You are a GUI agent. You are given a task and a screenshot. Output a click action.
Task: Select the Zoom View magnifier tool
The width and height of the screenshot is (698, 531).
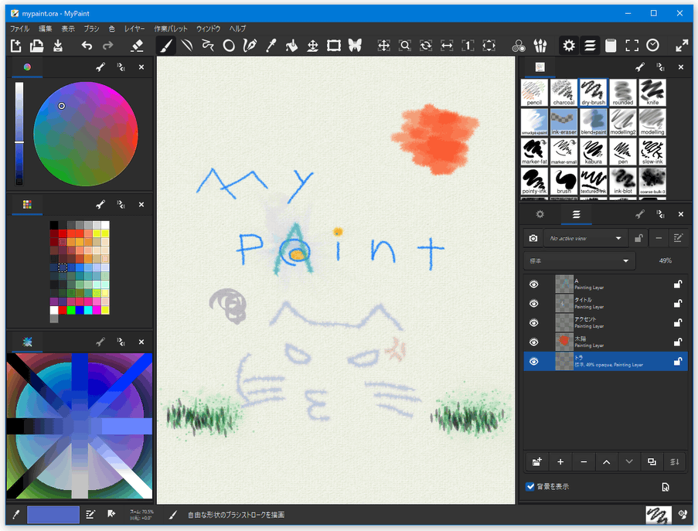point(404,46)
